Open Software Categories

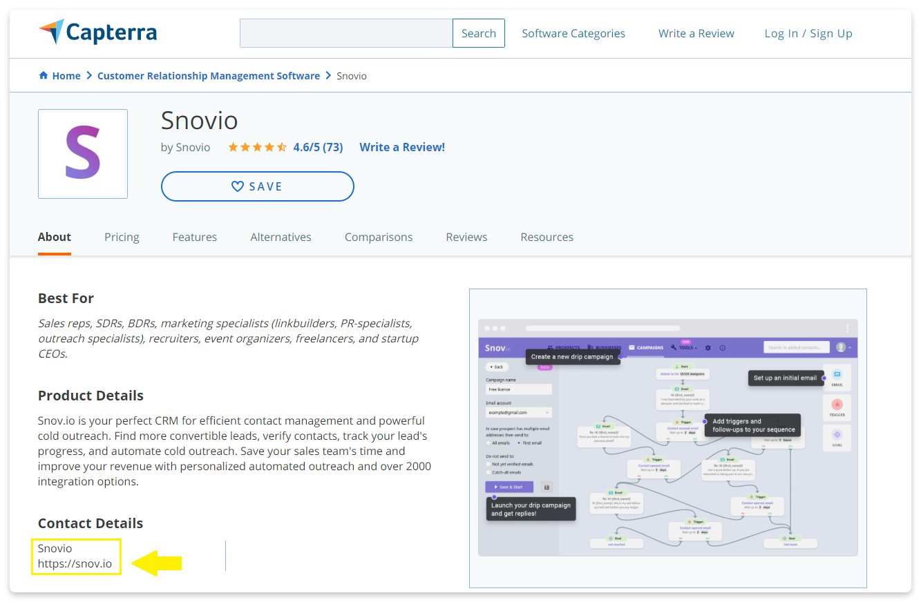[x=573, y=33]
